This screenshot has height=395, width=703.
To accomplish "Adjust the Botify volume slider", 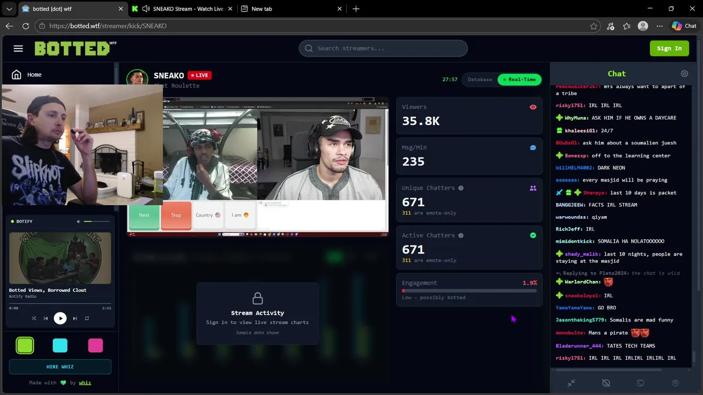I will coord(96,222).
